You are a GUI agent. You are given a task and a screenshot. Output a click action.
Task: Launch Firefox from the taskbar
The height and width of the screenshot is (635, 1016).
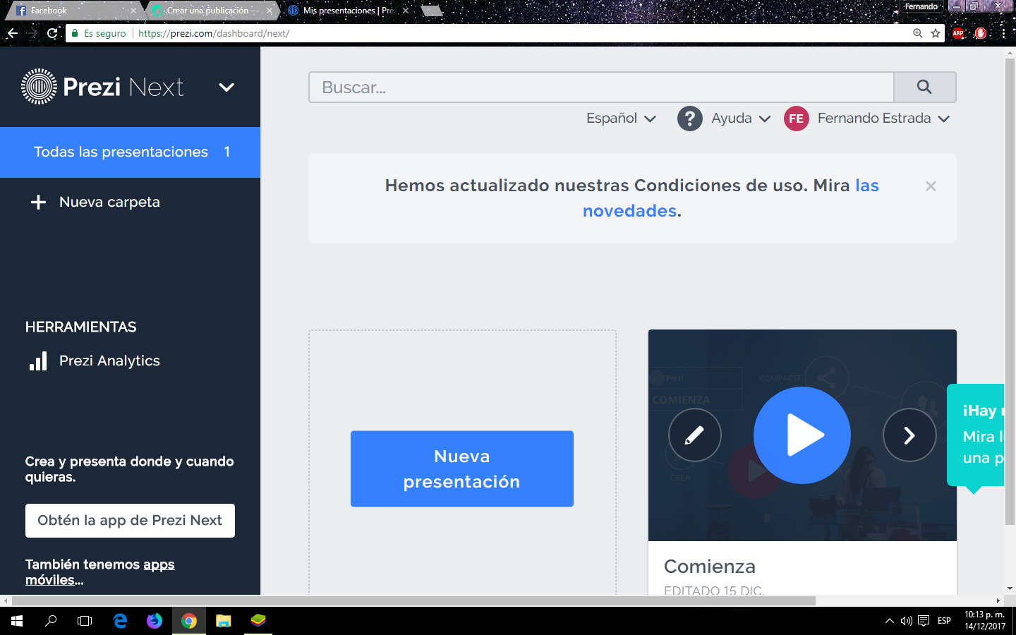155,621
